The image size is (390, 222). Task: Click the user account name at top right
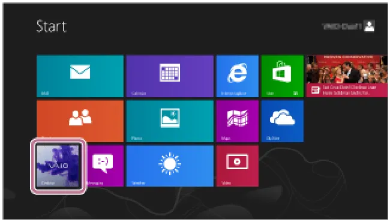[342, 26]
